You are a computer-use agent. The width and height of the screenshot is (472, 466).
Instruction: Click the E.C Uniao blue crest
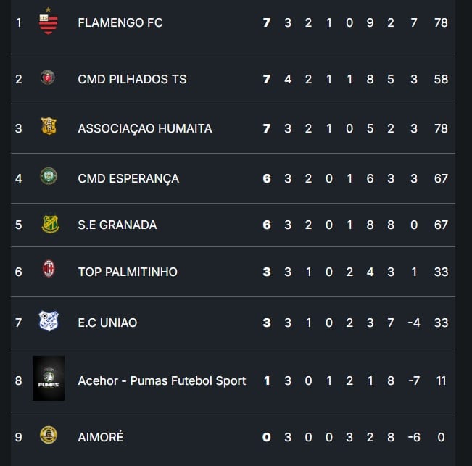[49, 321]
